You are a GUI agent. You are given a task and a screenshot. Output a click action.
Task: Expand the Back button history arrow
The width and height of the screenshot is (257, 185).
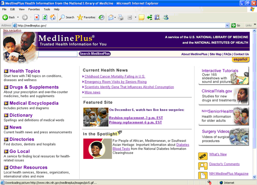18,18
